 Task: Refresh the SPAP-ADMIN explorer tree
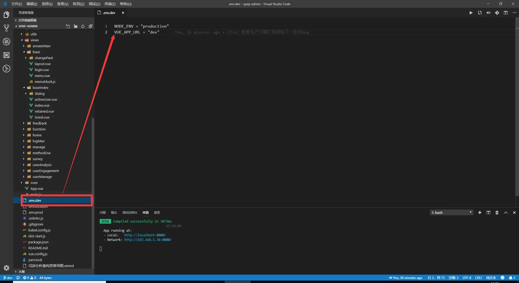tap(83, 26)
